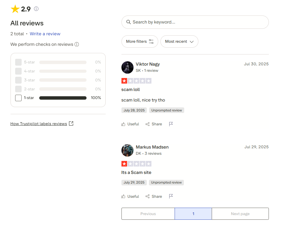The height and width of the screenshot is (225, 301).
Task: Click the external link icon beside Trustpilot labels
Action: pyautogui.click(x=71, y=123)
